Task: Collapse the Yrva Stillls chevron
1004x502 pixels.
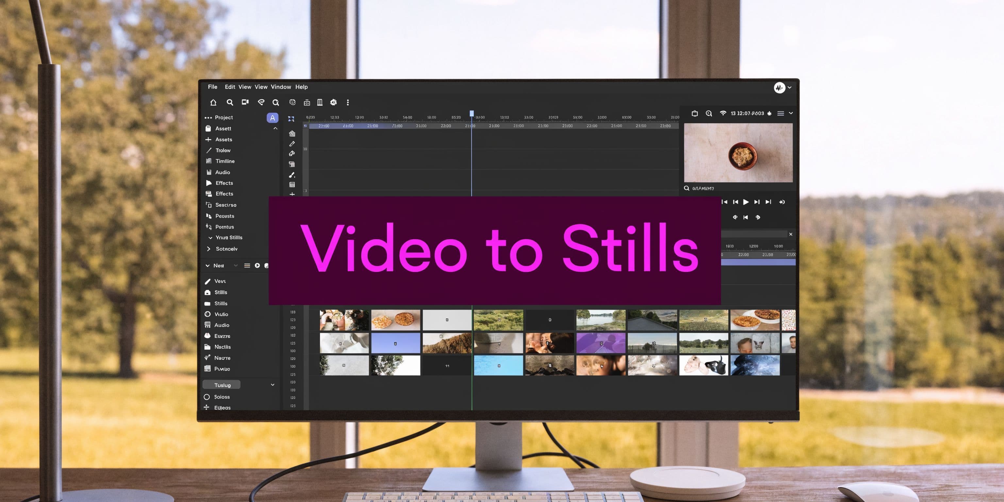Action: [x=210, y=238]
